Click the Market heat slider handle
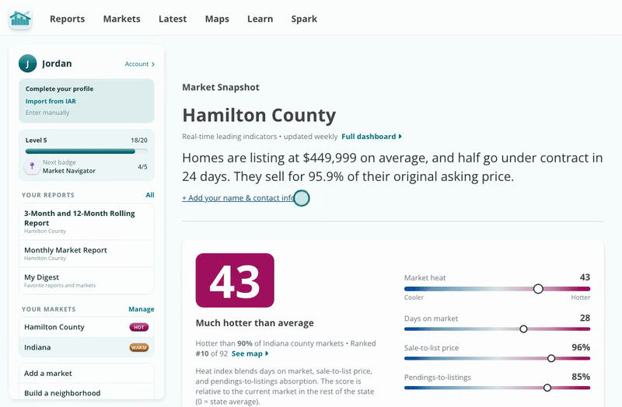 (538, 289)
